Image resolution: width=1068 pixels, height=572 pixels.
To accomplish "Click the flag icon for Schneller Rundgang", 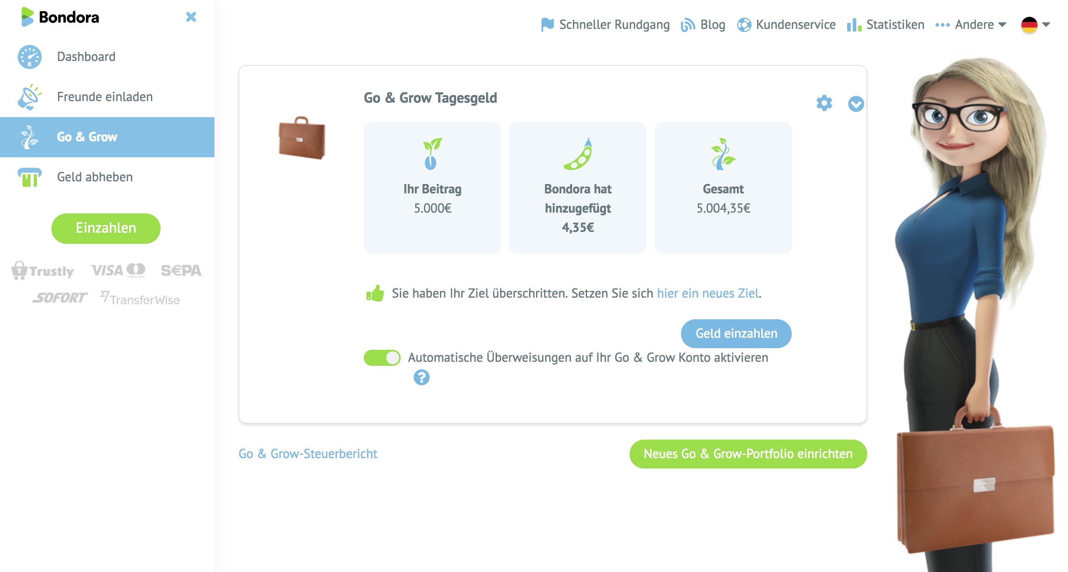I will pos(547,25).
